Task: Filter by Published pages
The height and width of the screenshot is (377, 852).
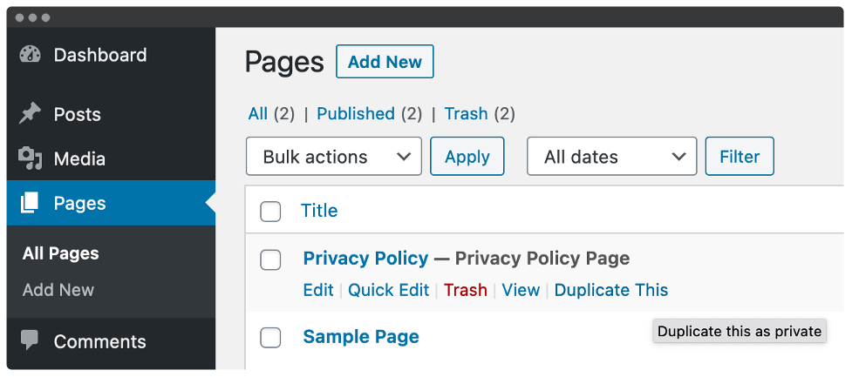Action: click(356, 114)
